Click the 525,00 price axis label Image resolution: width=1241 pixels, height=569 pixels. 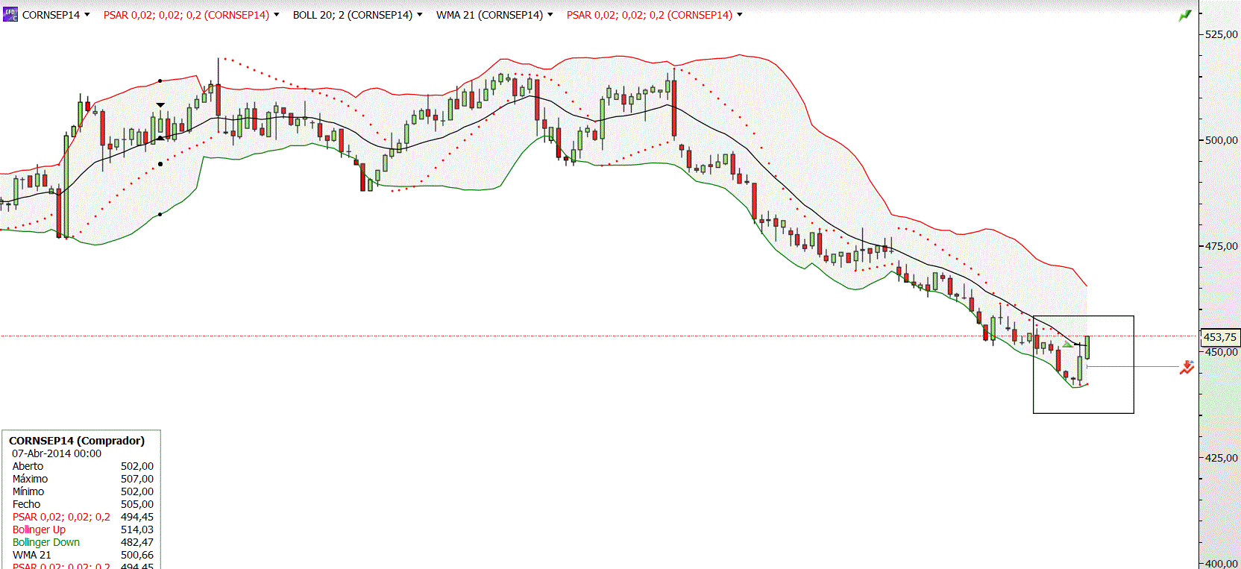click(x=1222, y=34)
